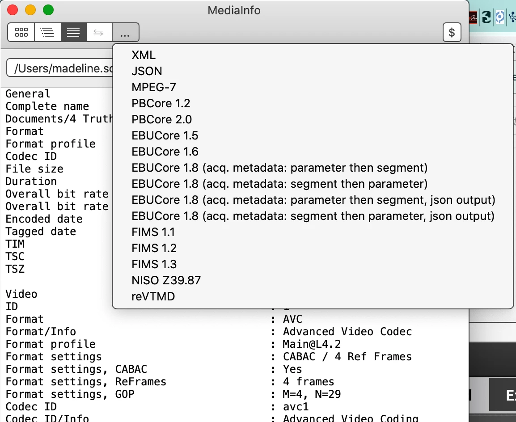Click the 'File size' row label

[x=34, y=169]
